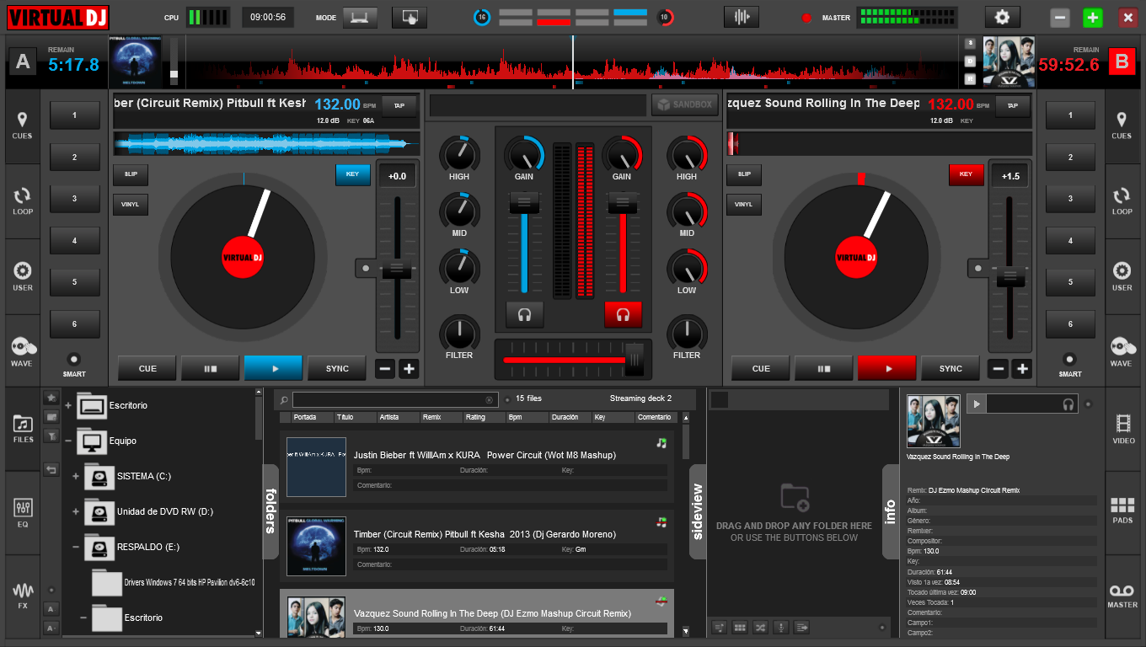
Task: Click the microphone icon in the sideview toolbar
Action: (x=781, y=627)
